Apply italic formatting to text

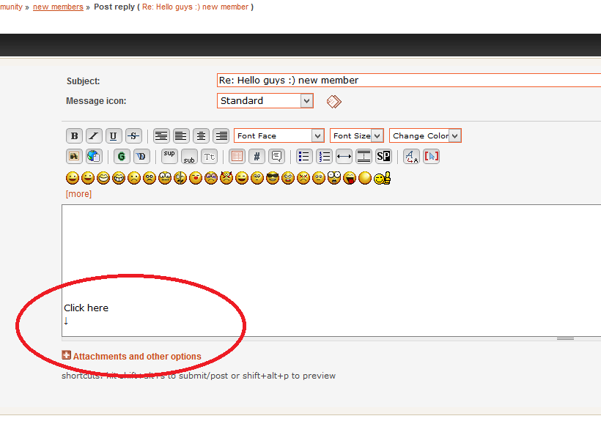coord(94,136)
